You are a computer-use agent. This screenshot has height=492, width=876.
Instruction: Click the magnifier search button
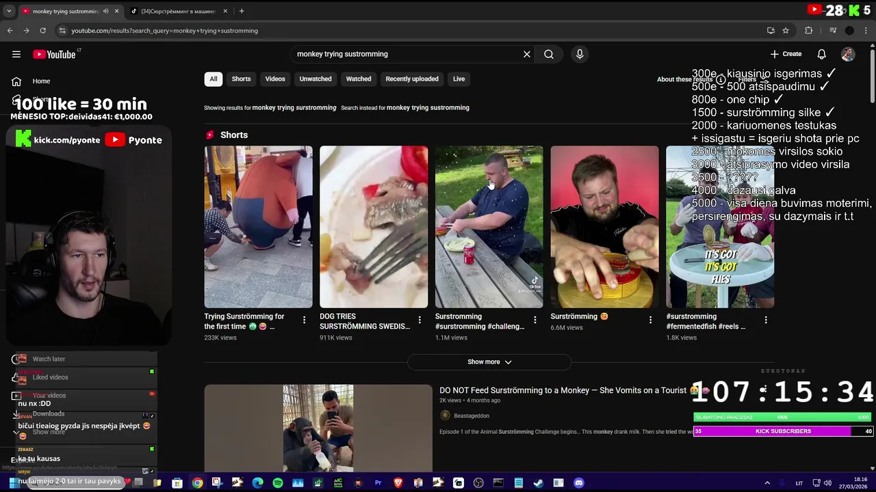549,54
